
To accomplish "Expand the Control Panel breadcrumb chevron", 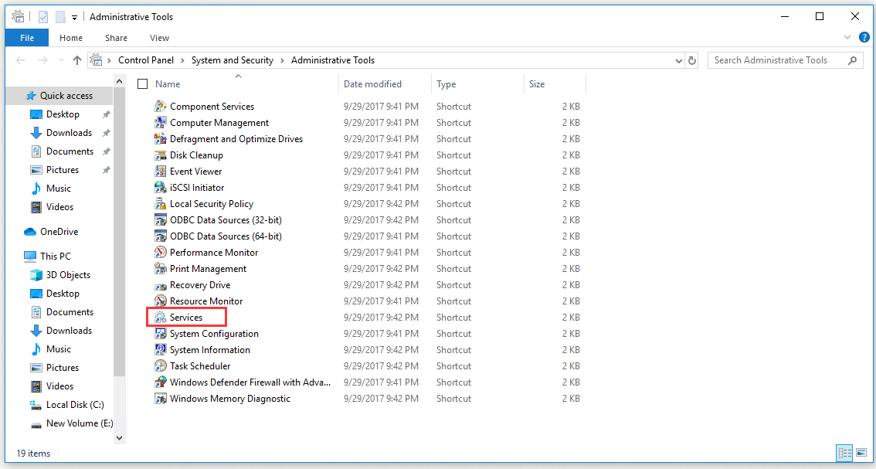I will (x=182, y=60).
